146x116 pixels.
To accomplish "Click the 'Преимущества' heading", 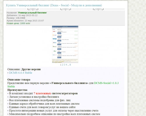I will 17,90.
